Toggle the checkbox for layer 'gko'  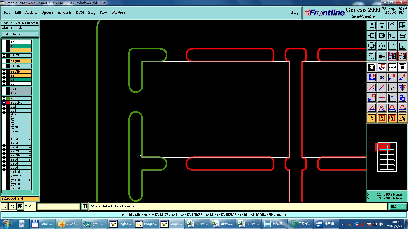pyautogui.click(x=4, y=115)
